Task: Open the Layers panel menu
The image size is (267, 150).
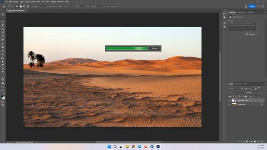Action: 265,84
